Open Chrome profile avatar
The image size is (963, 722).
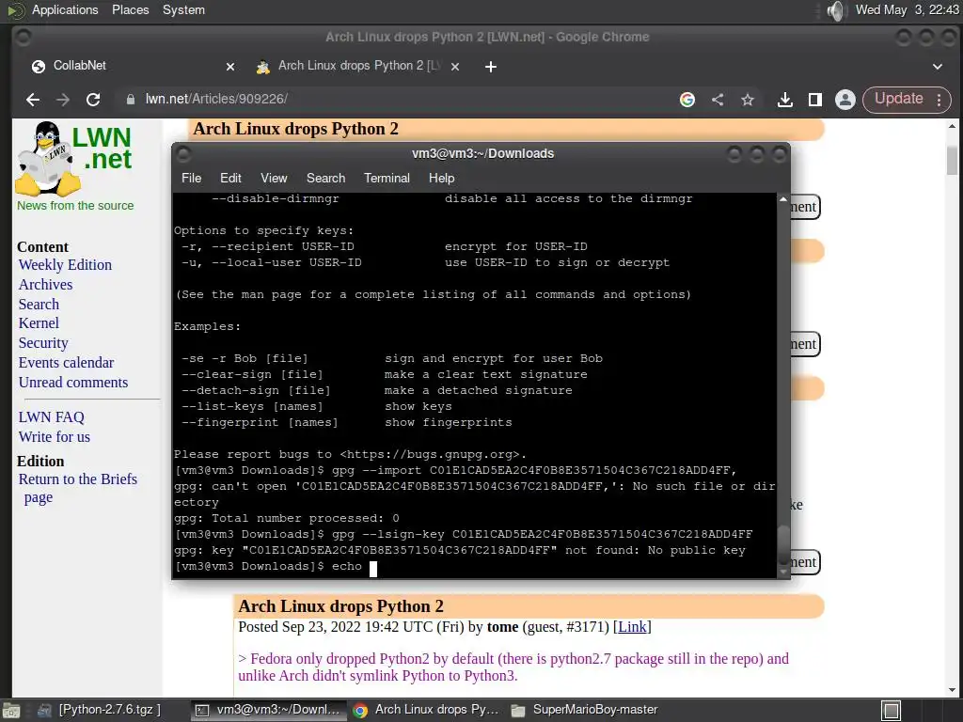coord(845,100)
